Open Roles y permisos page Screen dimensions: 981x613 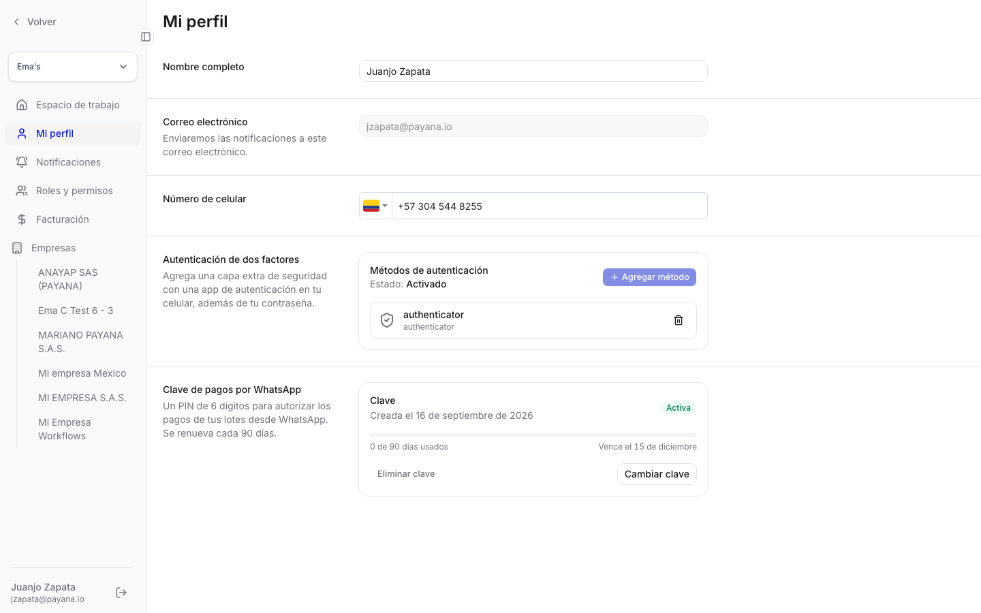(73, 191)
